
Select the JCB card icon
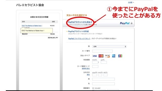(120, 56)
